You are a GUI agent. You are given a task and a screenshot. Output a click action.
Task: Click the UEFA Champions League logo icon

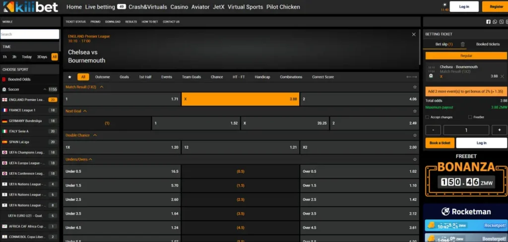pyautogui.click(x=4, y=152)
